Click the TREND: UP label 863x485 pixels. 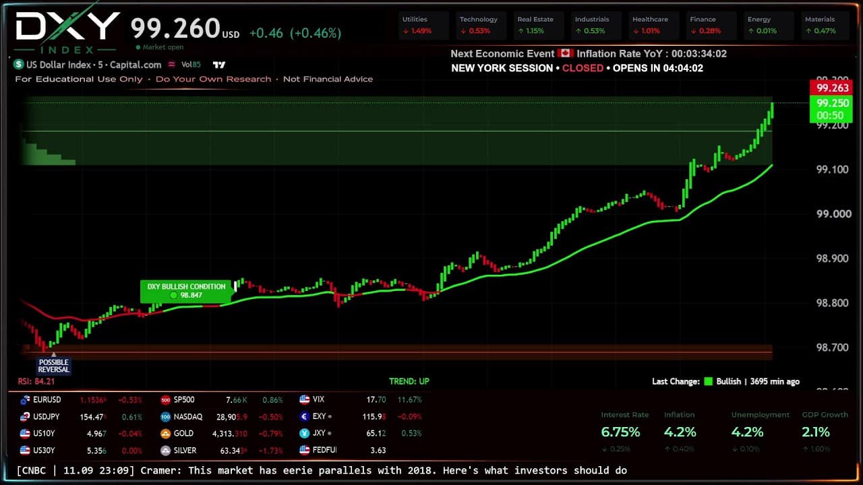tap(409, 381)
